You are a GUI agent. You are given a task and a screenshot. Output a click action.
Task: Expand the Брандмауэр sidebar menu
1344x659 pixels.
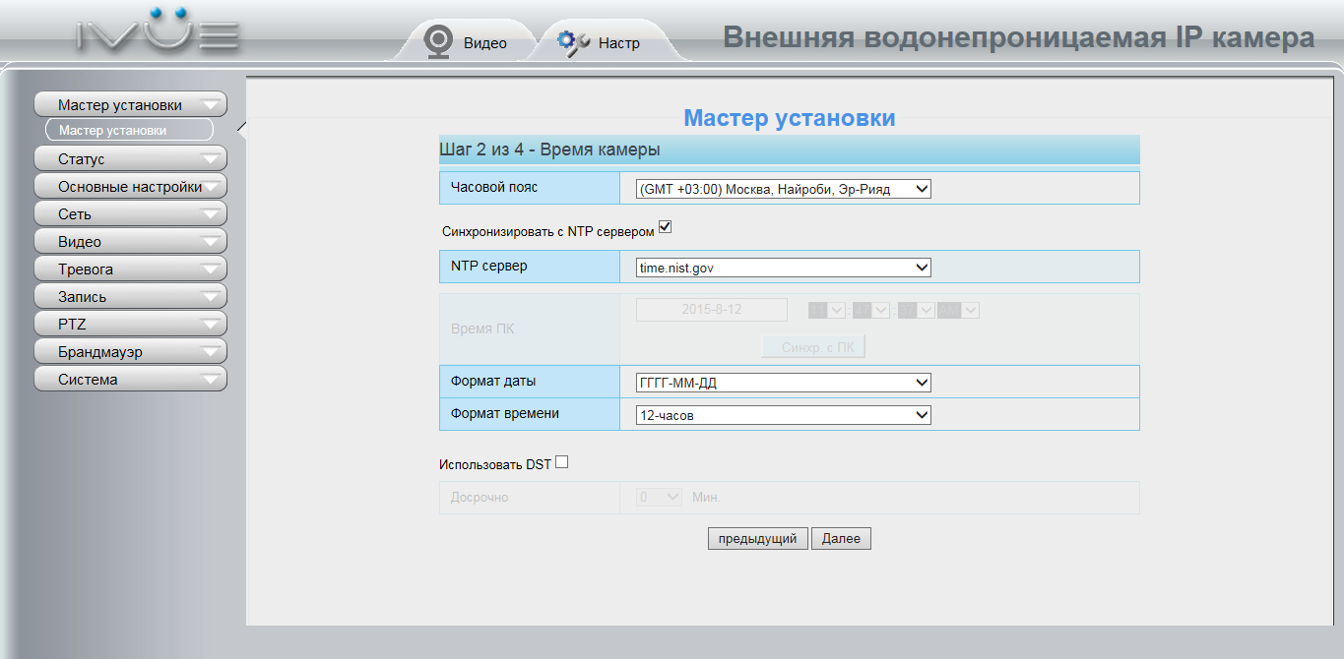(130, 351)
